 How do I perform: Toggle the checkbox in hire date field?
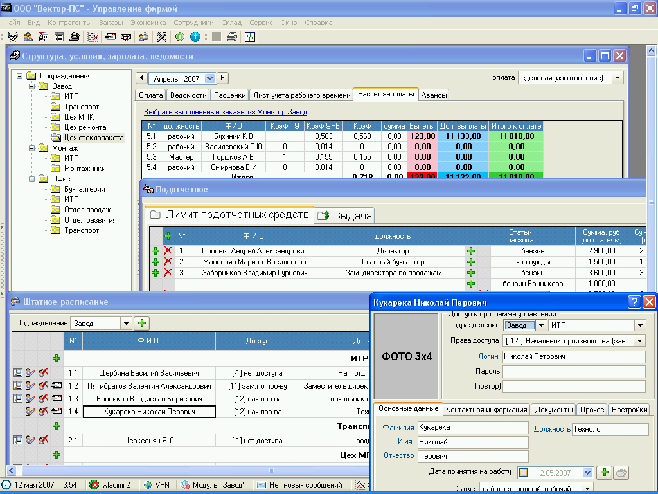(x=523, y=473)
